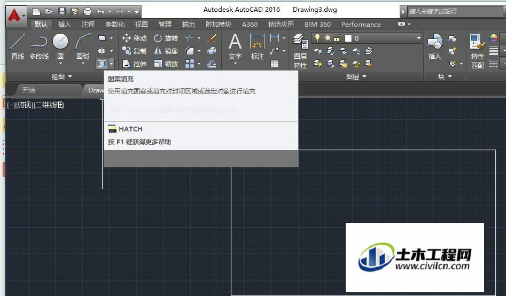Open the 视图 ribbon tab

[142, 24]
